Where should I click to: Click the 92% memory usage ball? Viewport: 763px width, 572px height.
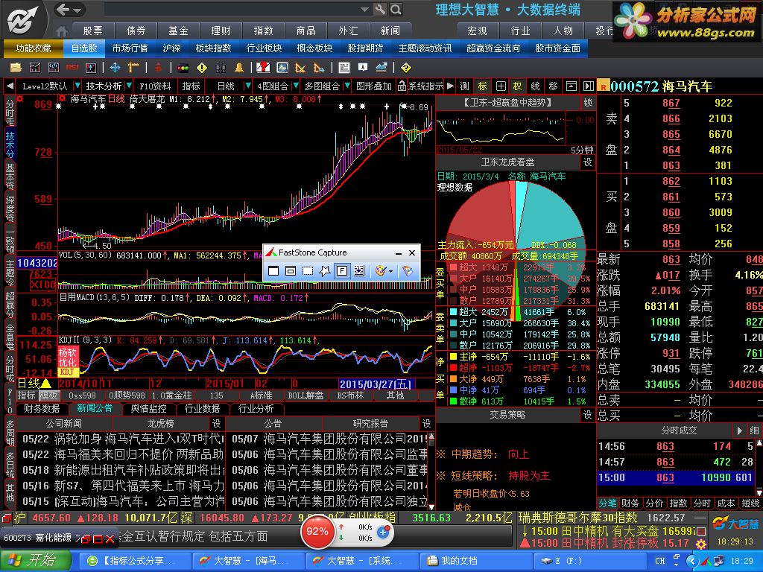317,531
